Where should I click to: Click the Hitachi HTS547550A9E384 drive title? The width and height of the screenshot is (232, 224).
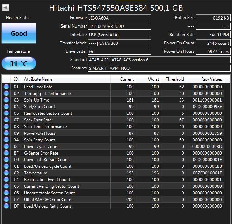116,8
